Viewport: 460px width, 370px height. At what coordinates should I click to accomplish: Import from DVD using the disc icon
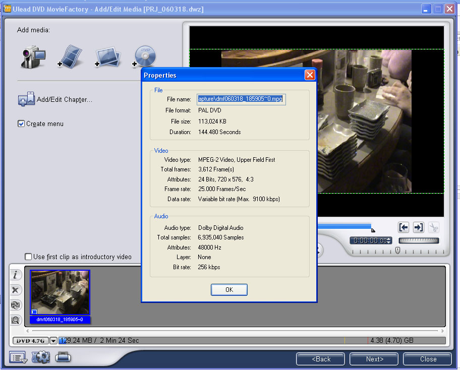[144, 57]
